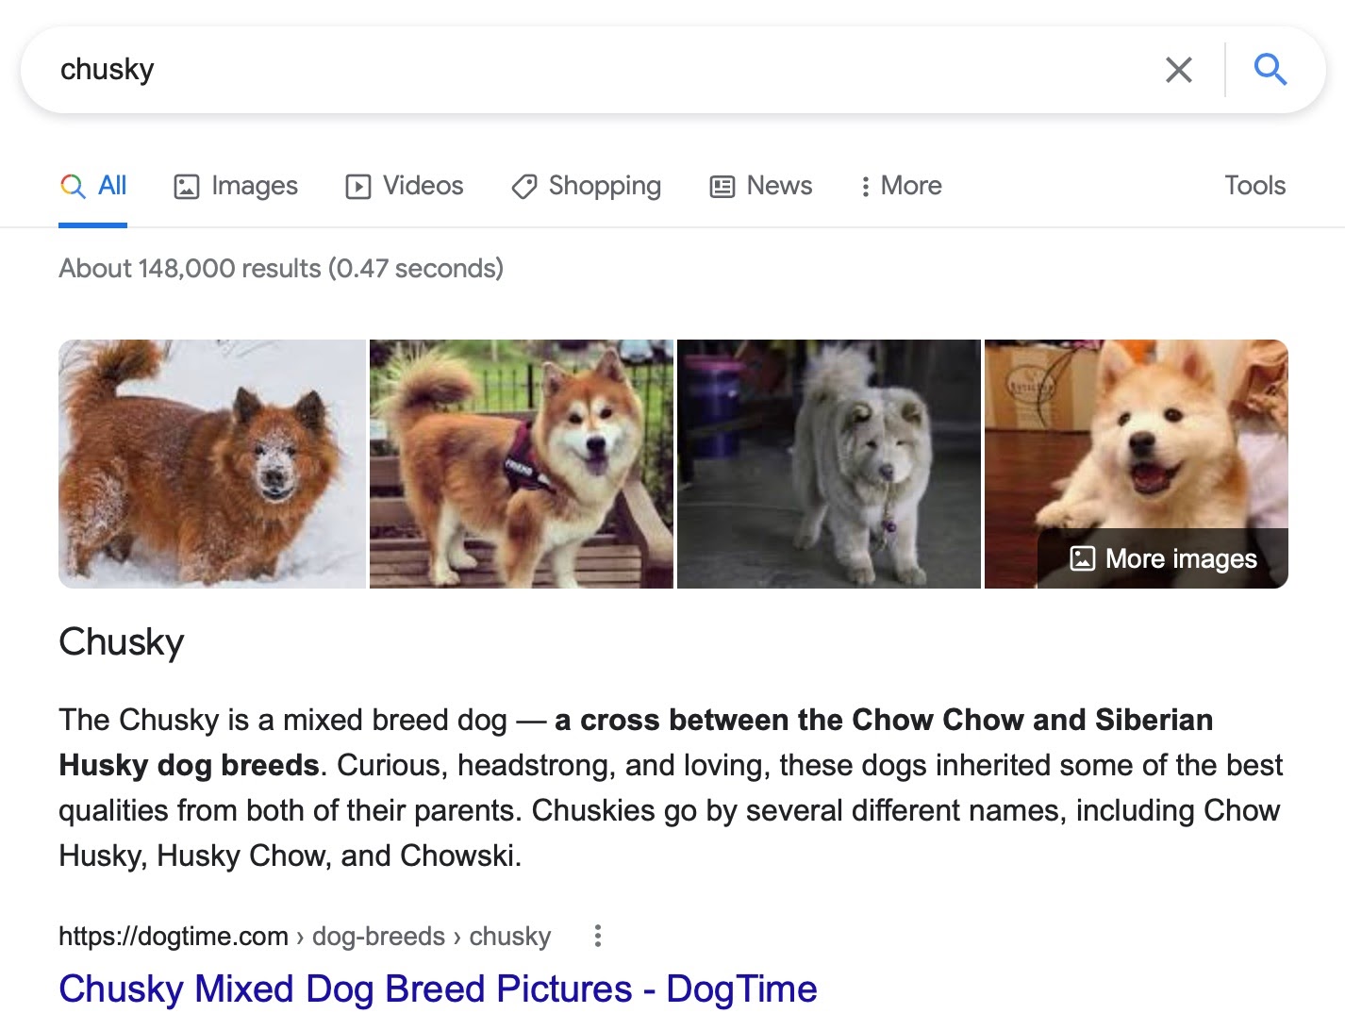Open the Tools panel
The width and height of the screenshot is (1345, 1030).
click(x=1254, y=186)
